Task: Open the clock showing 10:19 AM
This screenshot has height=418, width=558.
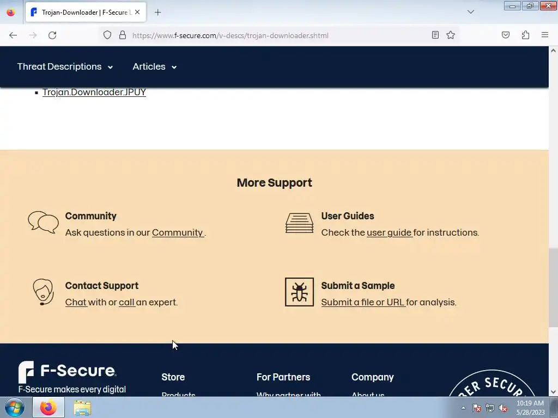Action: pos(530,408)
